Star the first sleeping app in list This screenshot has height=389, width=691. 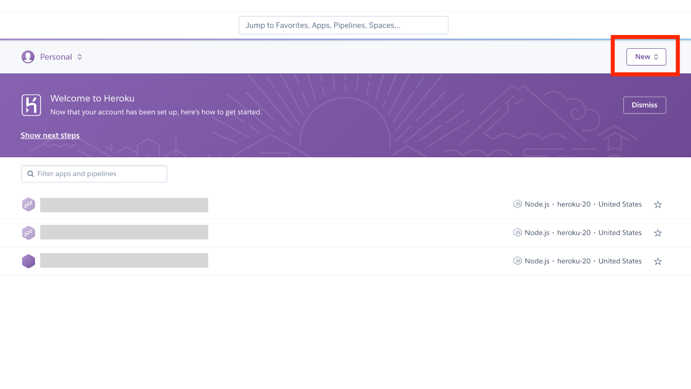pos(657,205)
